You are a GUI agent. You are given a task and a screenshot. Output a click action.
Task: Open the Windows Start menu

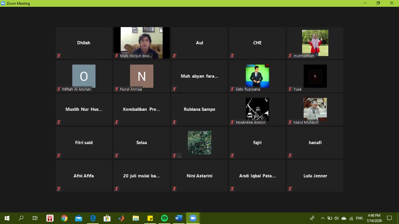[x=7, y=218]
